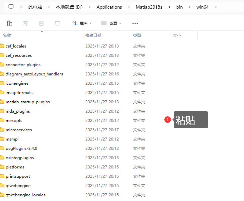Click the microservices folder name
This screenshot has width=244, height=201.
(x=19, y=130)
